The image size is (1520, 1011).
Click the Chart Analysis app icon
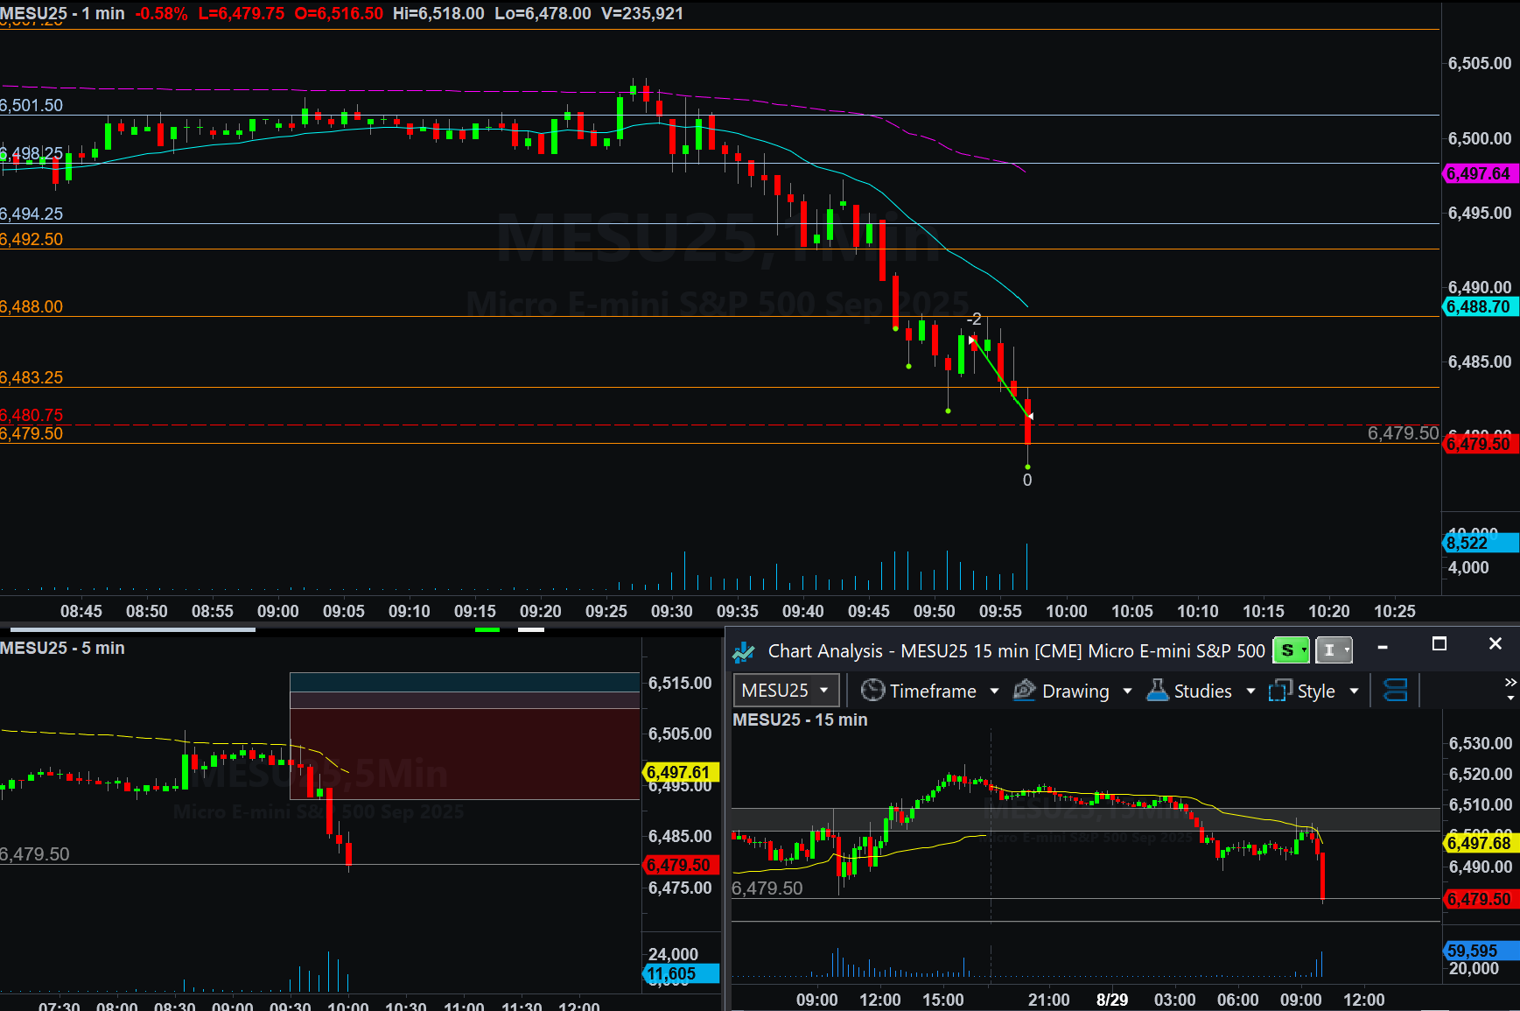(x=744, y=651)
